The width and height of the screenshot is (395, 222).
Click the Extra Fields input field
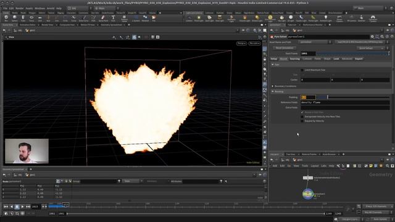tap(345, 107)
